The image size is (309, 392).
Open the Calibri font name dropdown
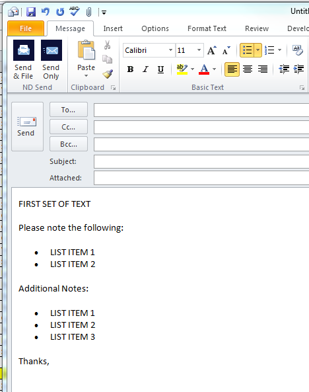[x=170, y=50]
